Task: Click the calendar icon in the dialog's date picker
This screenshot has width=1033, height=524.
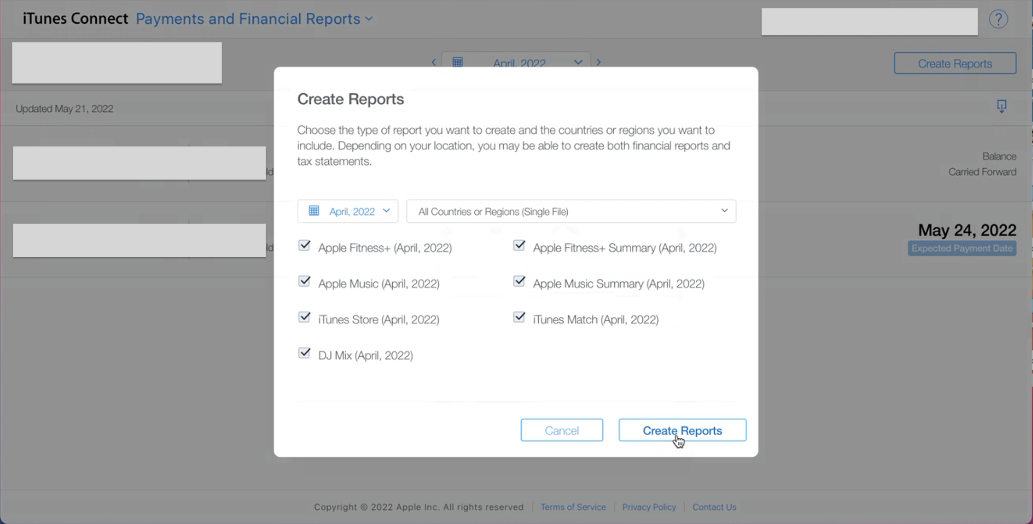Action: click(x=314, y=211)
